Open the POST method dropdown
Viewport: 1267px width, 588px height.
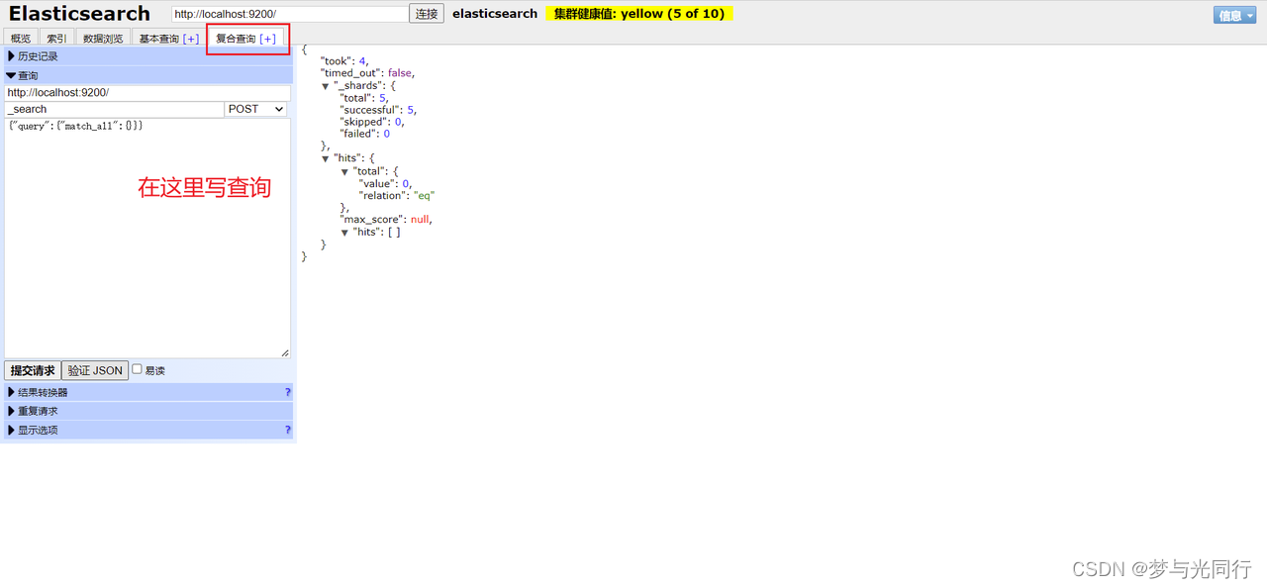pyautogui.click(x=256, y=109)
